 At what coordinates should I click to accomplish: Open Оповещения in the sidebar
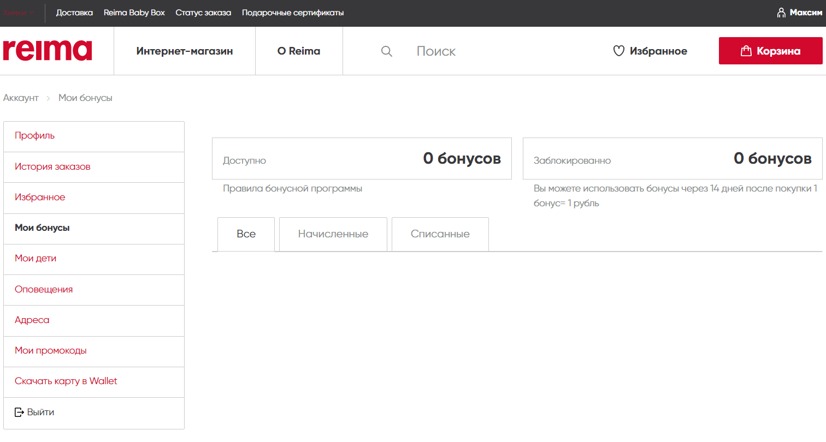(94, 290)
